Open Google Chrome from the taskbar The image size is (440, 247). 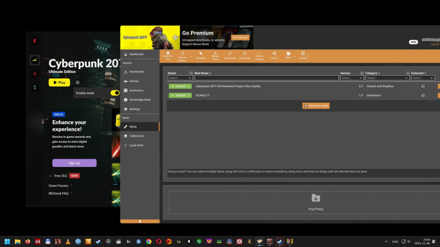[148, 242]
